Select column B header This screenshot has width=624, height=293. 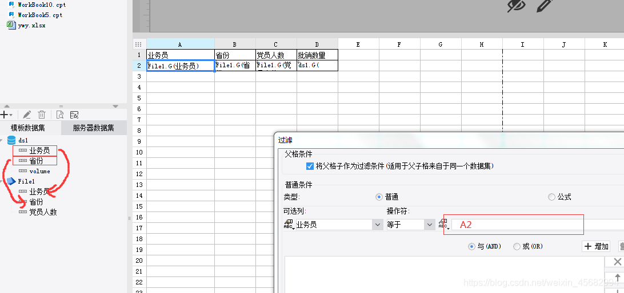(235, 44)
